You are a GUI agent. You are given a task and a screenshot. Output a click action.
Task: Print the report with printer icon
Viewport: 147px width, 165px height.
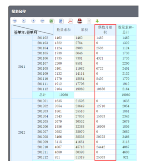tap(80, 21)
